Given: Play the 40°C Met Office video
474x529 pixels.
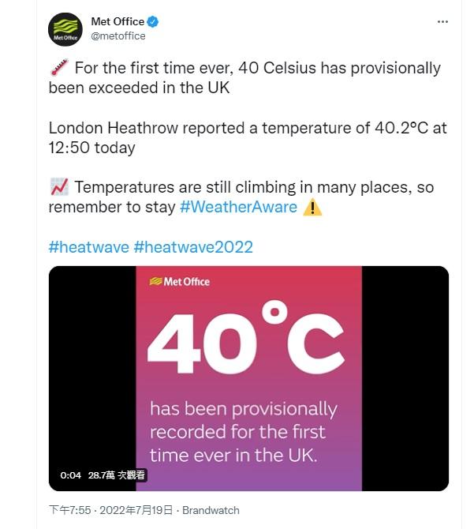Looking at the screenshot, I should [x=248, y=378].
